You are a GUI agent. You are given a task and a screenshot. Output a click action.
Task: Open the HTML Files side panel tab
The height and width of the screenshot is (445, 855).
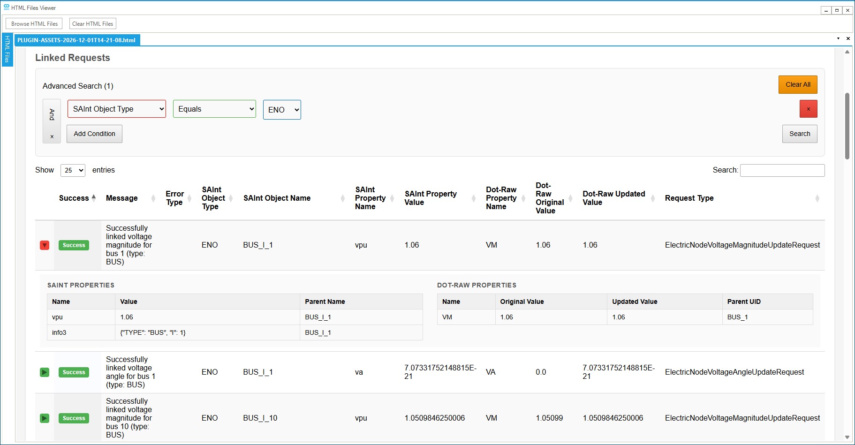(7, 50)
